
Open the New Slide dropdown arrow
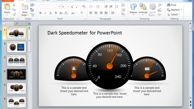tap(28, 15)
